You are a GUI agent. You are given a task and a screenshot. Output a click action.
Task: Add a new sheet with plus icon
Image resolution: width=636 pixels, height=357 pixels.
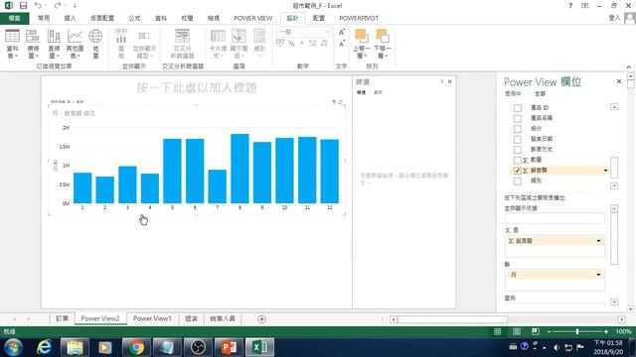pos(261,319)
